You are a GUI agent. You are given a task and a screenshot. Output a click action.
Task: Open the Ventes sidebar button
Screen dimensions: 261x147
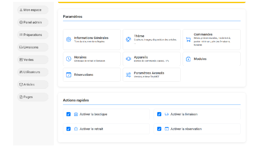[x=33, y=60]
